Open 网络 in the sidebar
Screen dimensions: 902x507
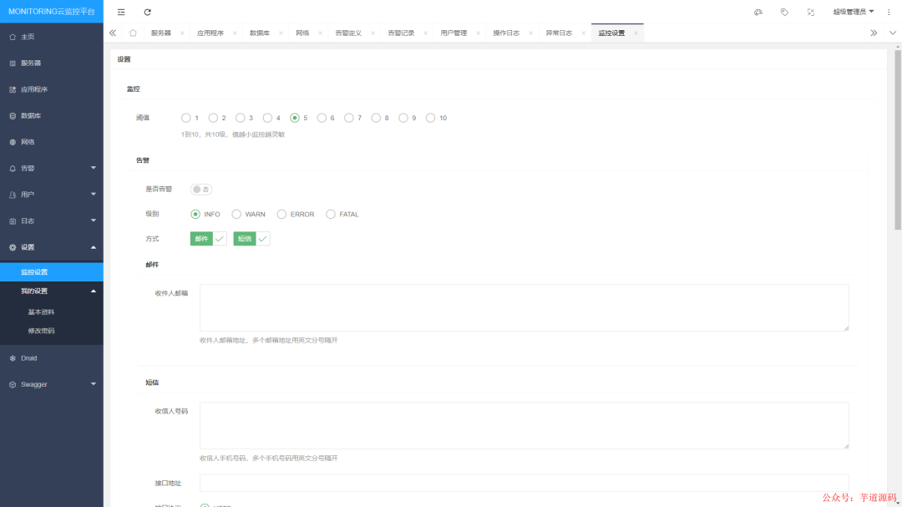tap(52, 142)
